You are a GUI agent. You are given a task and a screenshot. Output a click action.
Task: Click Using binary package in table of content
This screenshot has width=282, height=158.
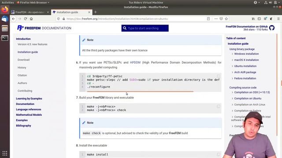pos(242,49)
